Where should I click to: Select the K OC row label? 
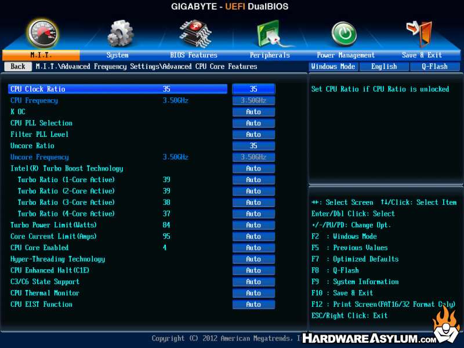point(18,112)
